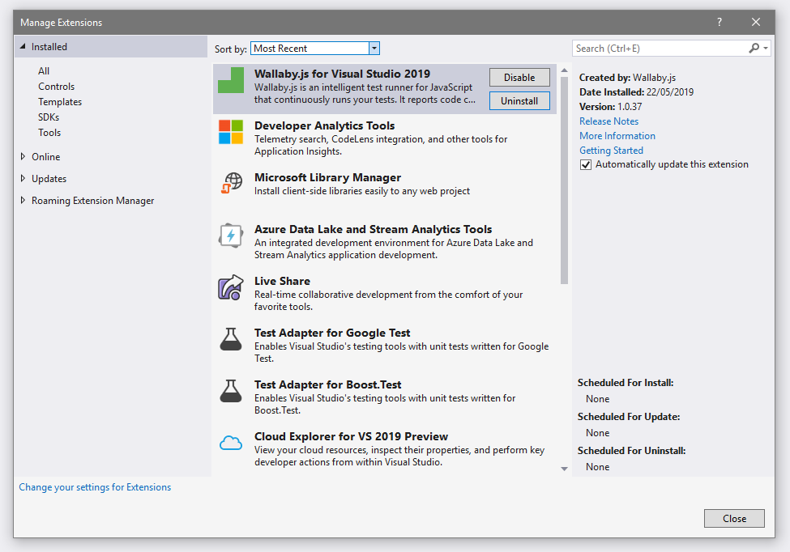Viewport: 790px width, 552px height.
Task: Click the Cloud Explorer cloud icon
Action: [231, 443]
